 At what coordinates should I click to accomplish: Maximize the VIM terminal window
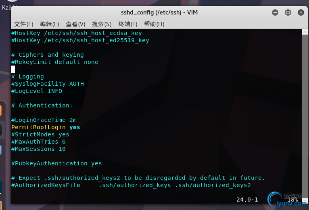click(288, 12)
